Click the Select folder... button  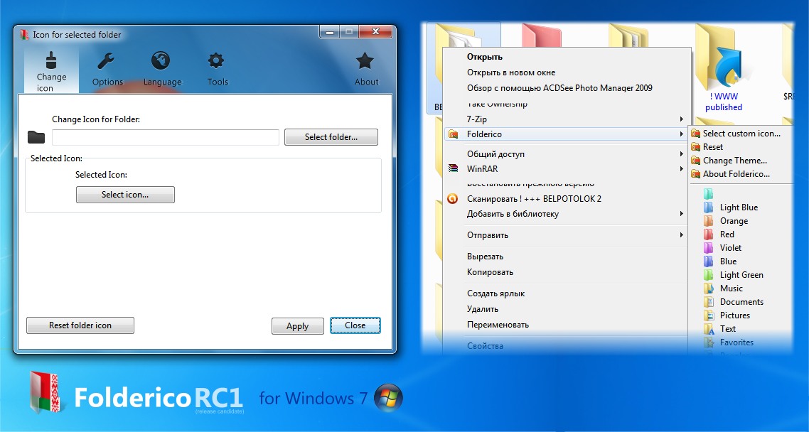[331, 137]
